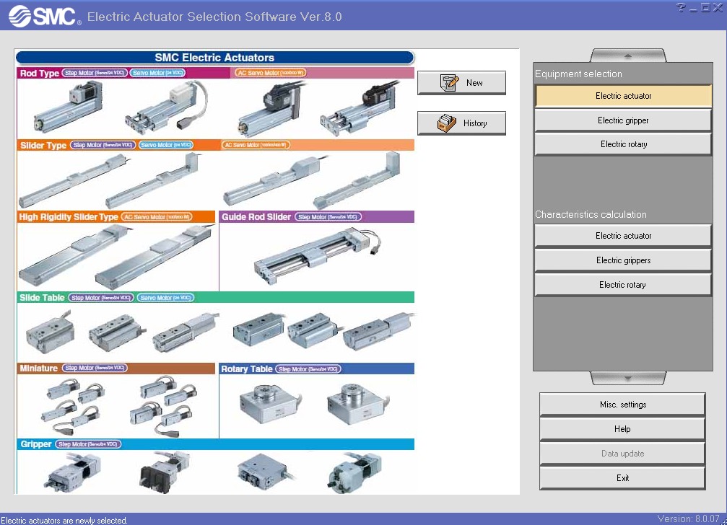Viewport: 727px width, 525px height.
Task: Click the Slider Type Step Motor badge
Action: [x=103, y=145]
